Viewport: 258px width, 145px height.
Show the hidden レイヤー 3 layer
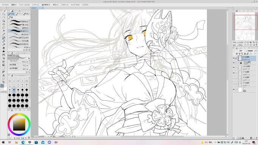pyautogui.click(x=234, y=78)
